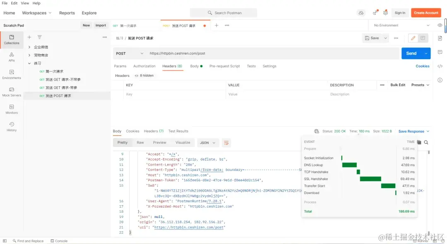Click Bulk Edit in headers table

click(398, 85)
